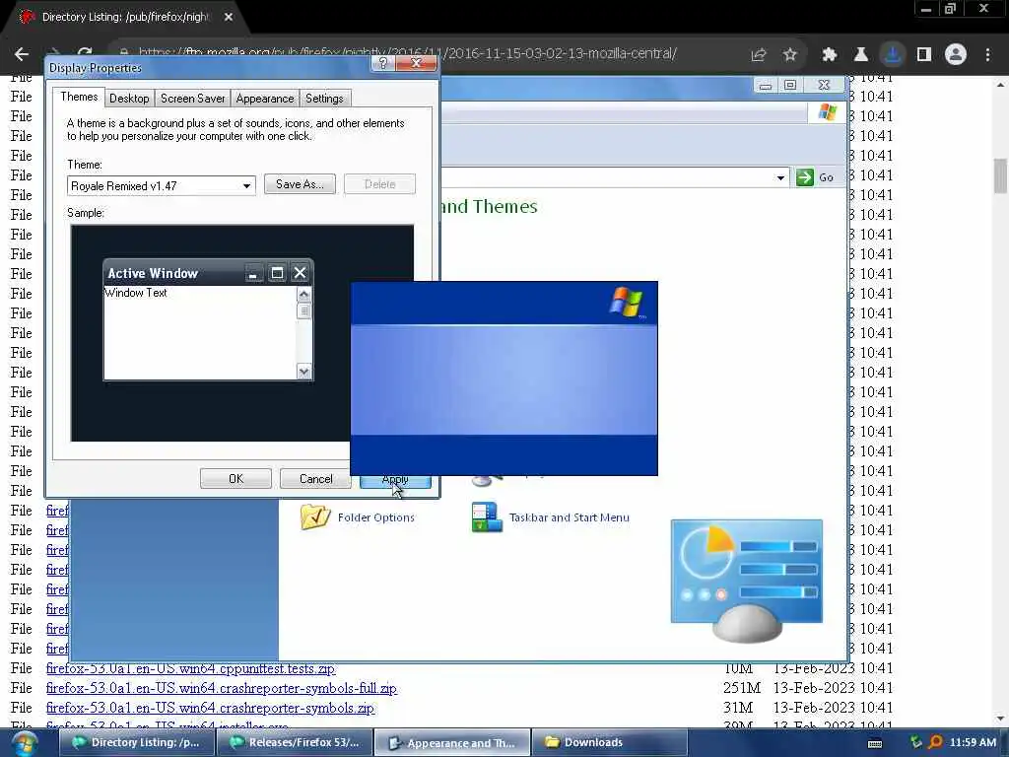This screenshot has width=1009, height=757.
Task: Click the Apply button
Action: (395, 481)
